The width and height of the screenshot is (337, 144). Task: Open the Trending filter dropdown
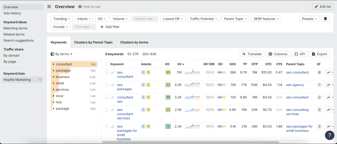point(62,19)
